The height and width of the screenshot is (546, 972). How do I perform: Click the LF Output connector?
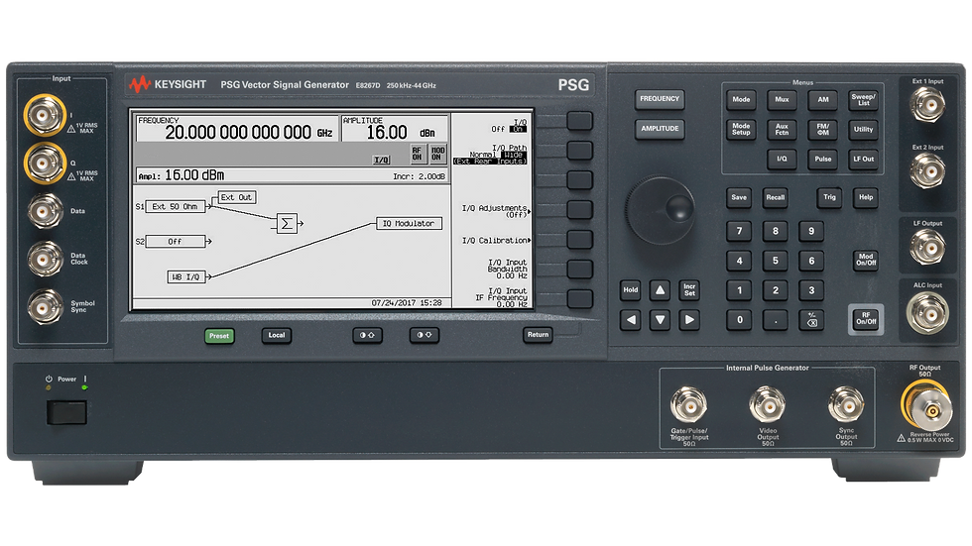(x=927, y=247)
